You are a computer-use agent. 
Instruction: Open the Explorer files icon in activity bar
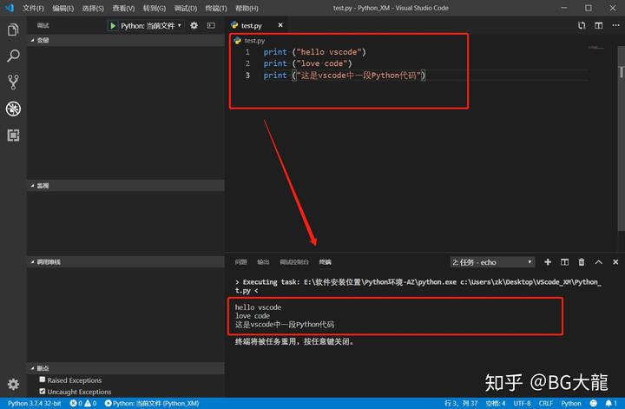point(13,30)
